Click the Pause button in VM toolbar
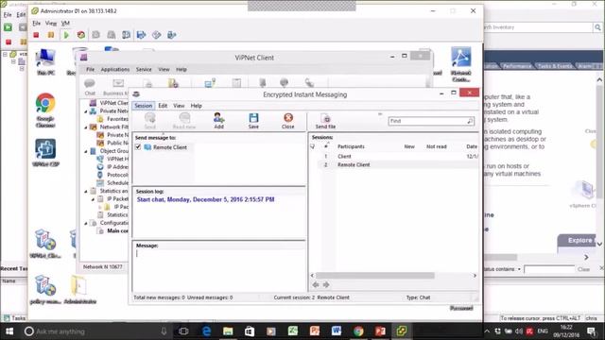The height and width of the screenshot is (340, 605). click(50, 35)
